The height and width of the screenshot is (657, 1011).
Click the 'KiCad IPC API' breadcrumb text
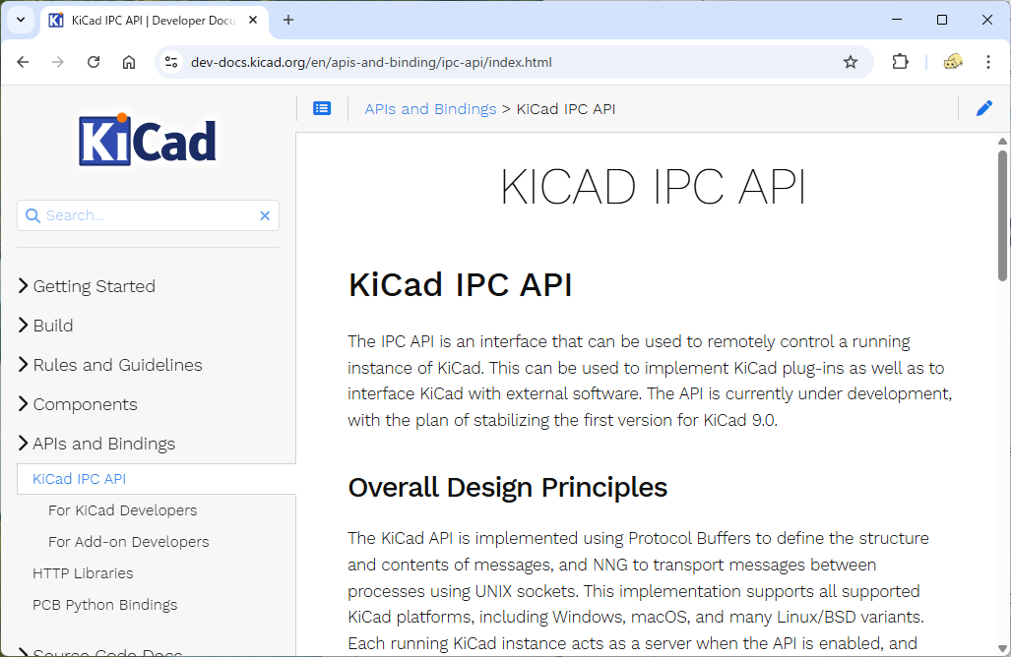pyautogui.click(x=565, y=109)
